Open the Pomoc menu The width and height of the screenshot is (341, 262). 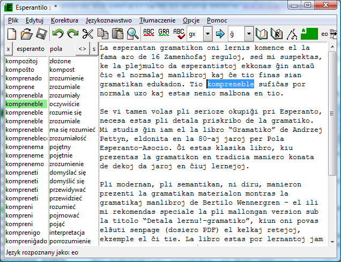(x=217, y=20)
